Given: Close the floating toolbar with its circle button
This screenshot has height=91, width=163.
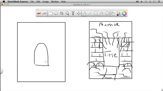Looking at the screenshot, I should point(38,10).
